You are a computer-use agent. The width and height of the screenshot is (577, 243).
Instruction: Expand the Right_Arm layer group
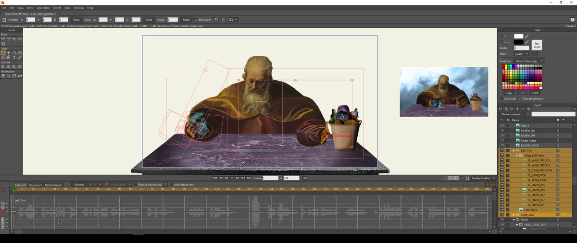pyautogui.click(x=514, y=215)
